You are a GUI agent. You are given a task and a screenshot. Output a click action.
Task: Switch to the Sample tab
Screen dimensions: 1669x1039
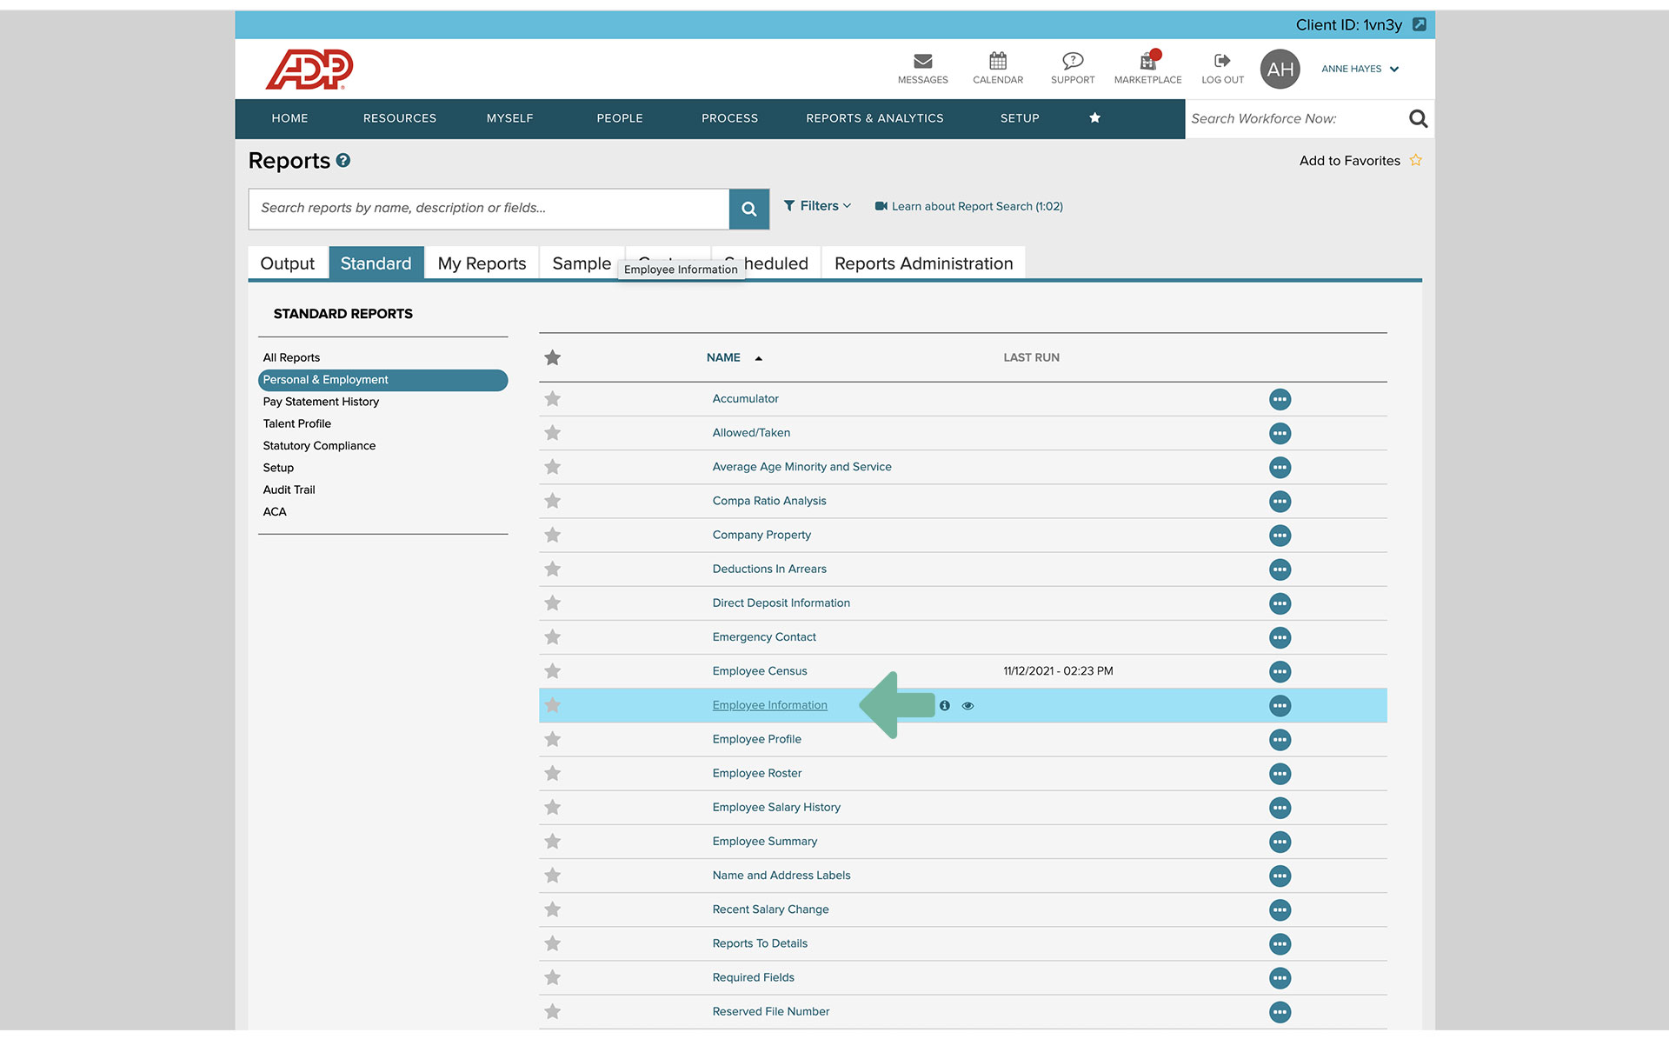(582, 263)
